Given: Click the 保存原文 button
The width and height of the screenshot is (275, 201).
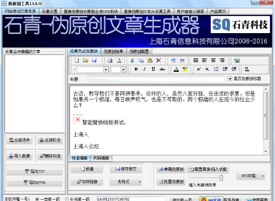Looking at the screenshot, I should click(x=126, y=169).
